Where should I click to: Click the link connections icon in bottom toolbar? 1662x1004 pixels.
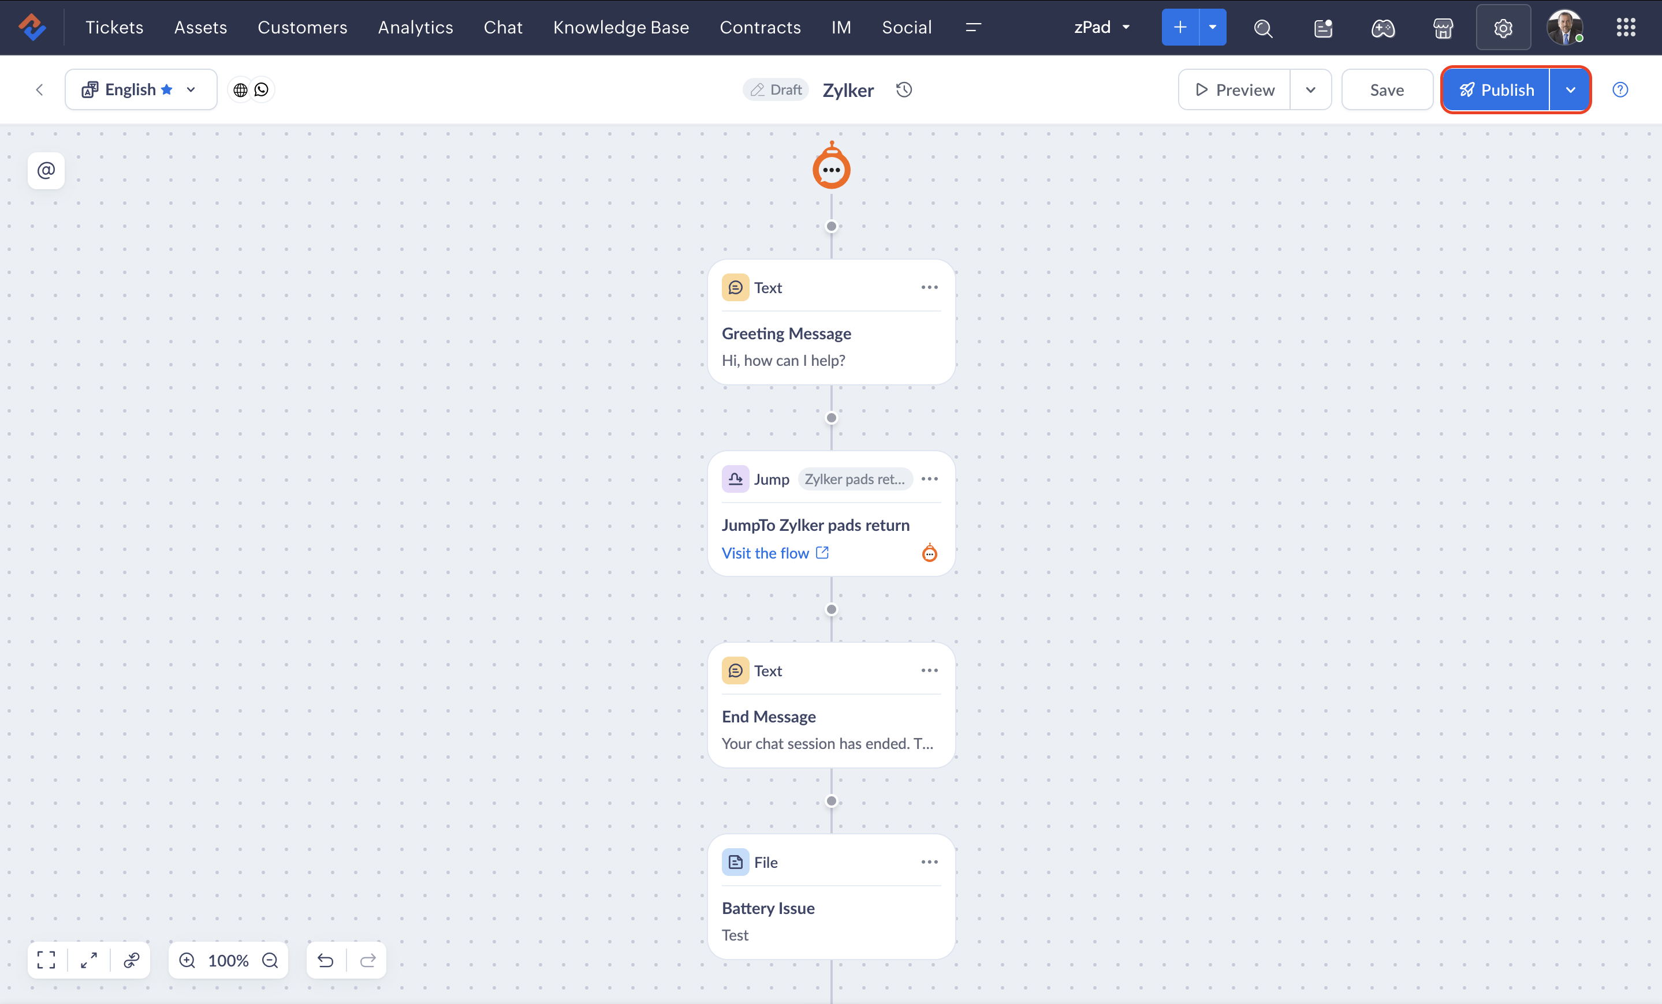(132, 960)
